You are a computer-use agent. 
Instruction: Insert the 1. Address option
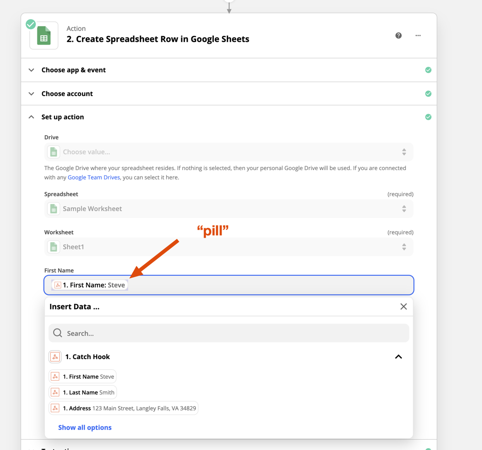coord(123,408)
